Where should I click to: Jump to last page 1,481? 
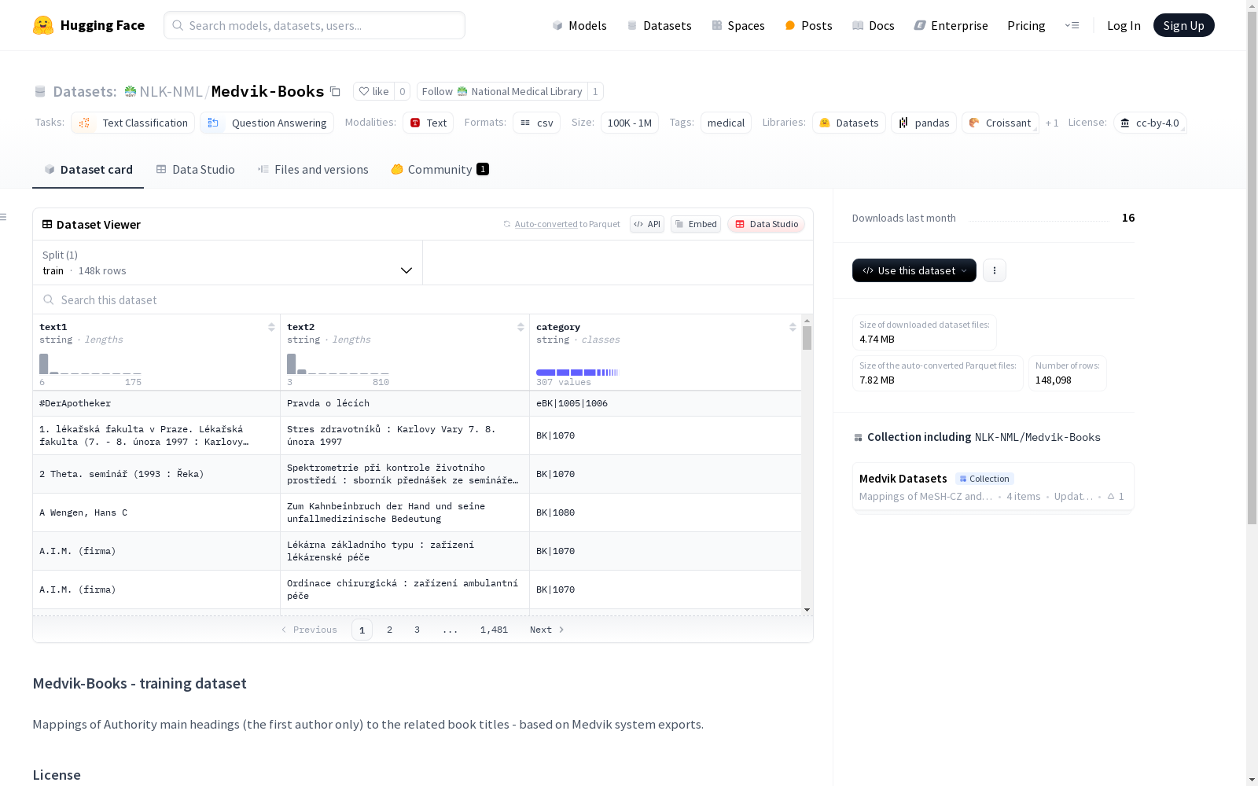point(494,630)
